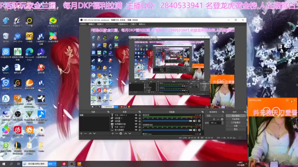
Task: Pop out the Sources dock icon
Action: pos(140,112)
